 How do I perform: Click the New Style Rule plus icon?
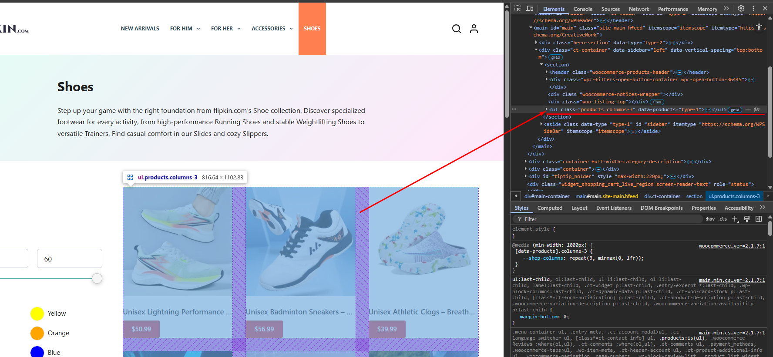(x=735, y=219)
